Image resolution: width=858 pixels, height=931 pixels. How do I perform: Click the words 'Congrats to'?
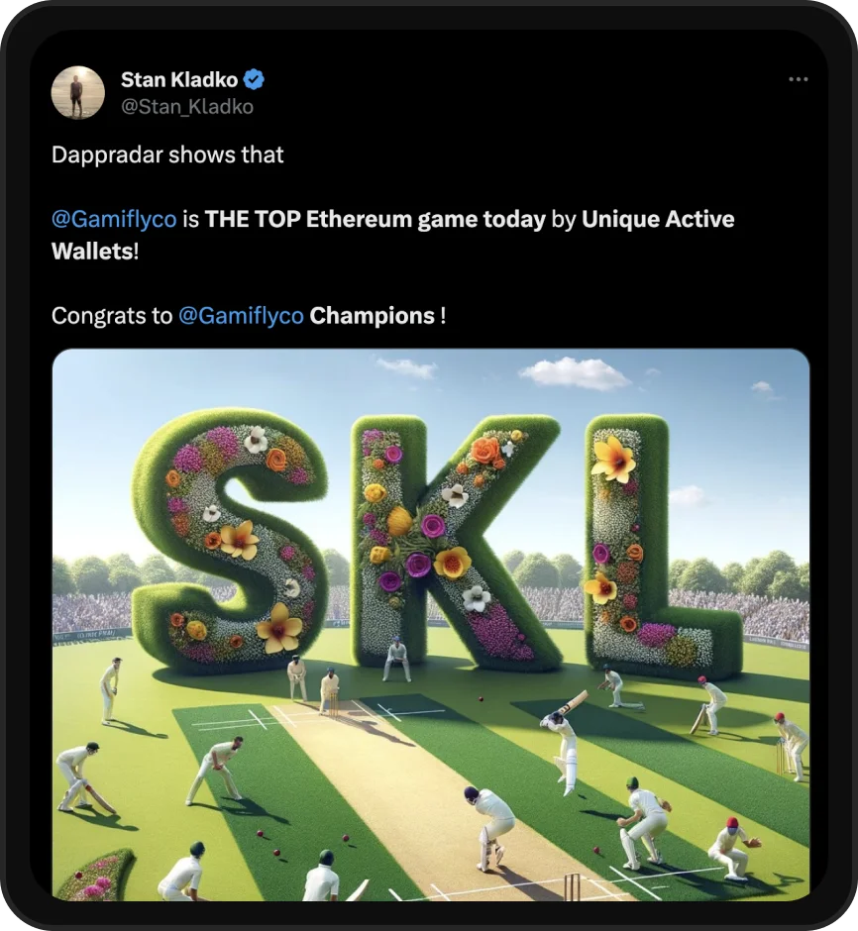(x=112, y=316)
